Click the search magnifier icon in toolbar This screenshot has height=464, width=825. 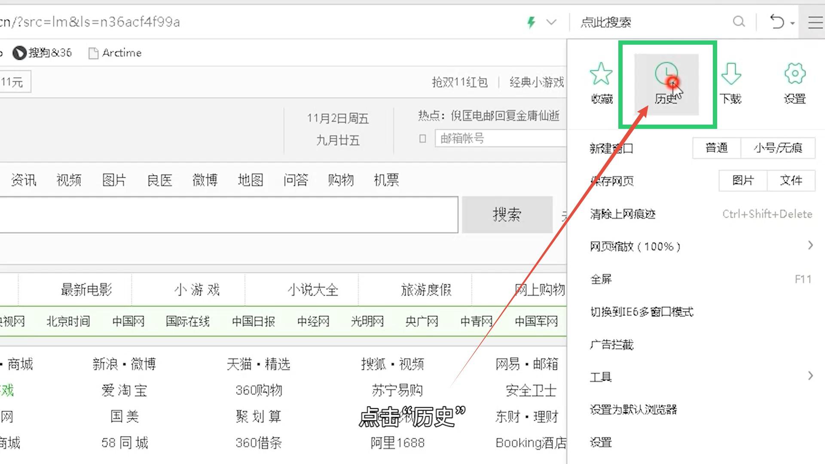tap(739, 21)
